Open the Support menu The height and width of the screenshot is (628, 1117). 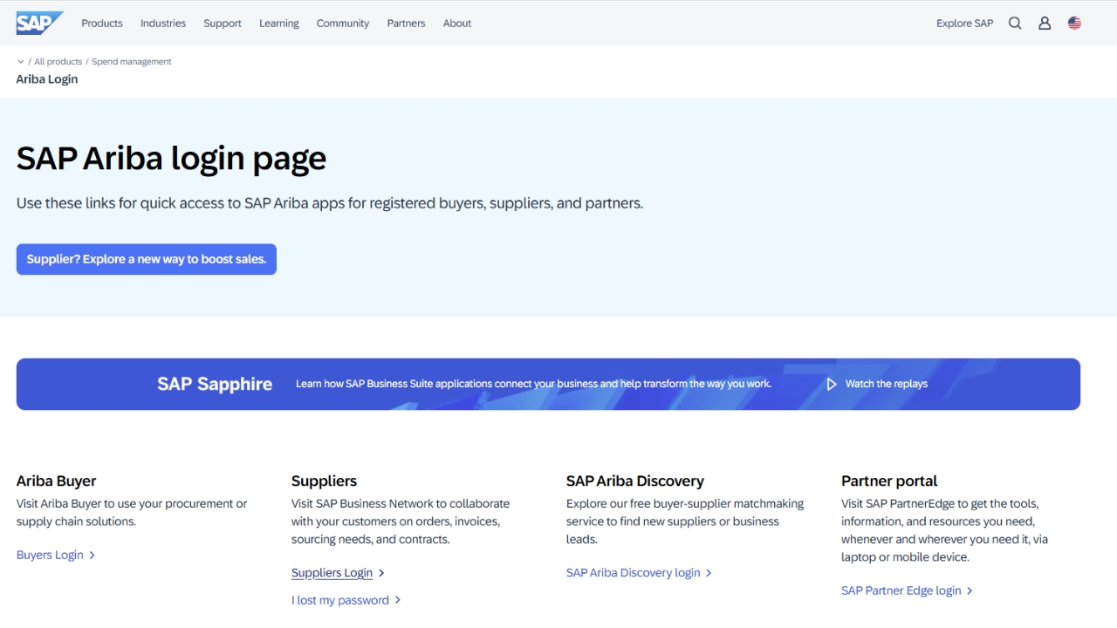[223, 24]
